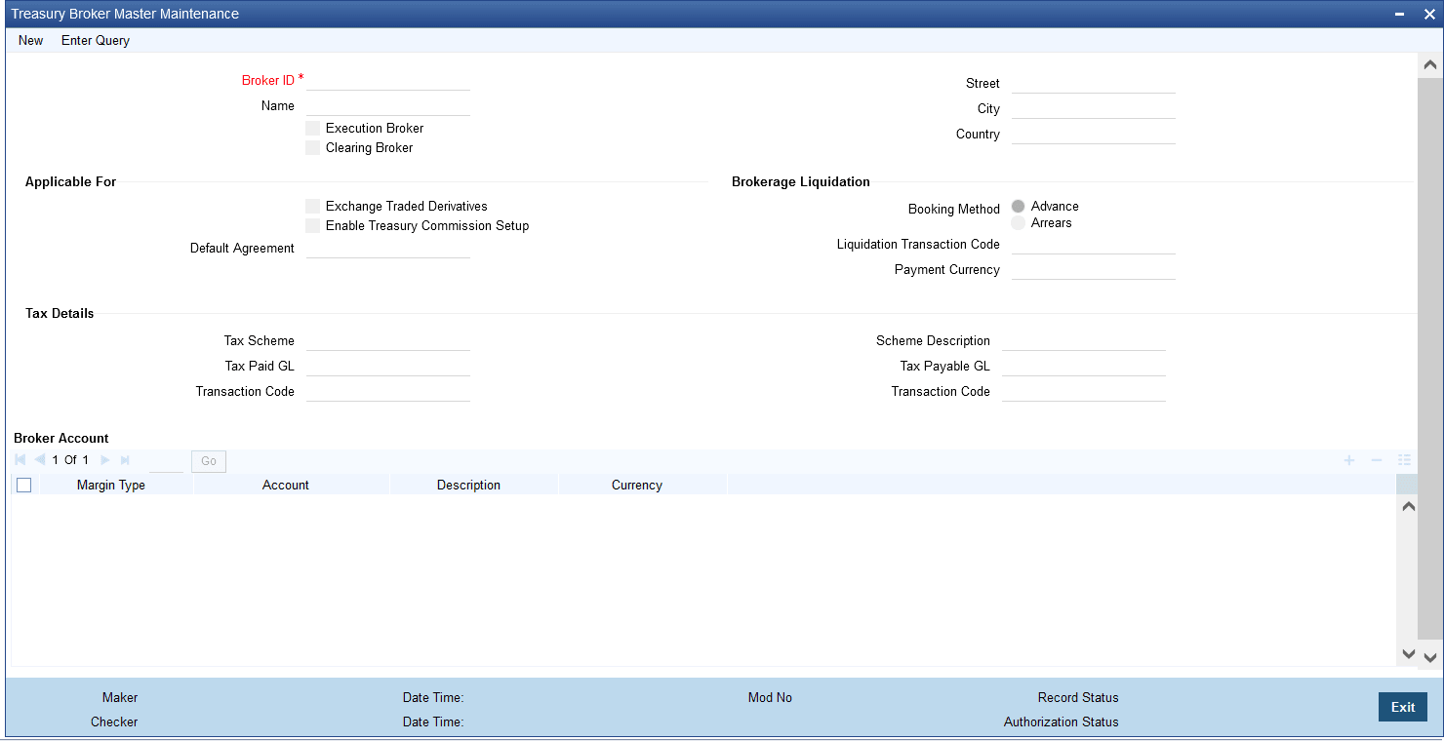The height and width of the screenshot is (741, 1444).
Task: Click page number box beside Go button
Action: pos(167,461)
